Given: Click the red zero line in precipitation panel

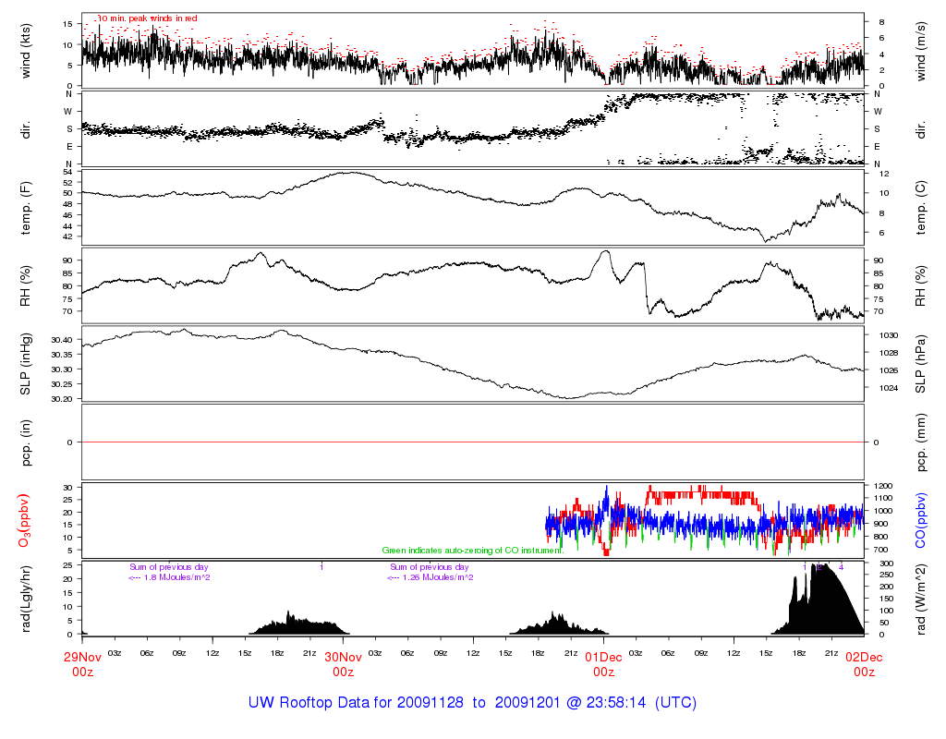Looking at the screenshot, I should point(473,442).
